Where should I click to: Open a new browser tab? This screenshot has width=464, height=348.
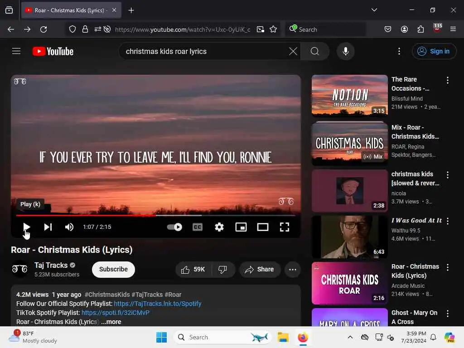pos(131,10)
